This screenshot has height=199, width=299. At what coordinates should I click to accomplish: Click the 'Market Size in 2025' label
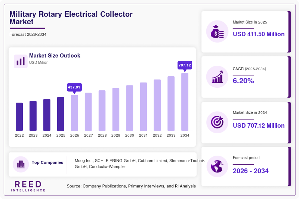pyautogui.click(x=250, y=22)
